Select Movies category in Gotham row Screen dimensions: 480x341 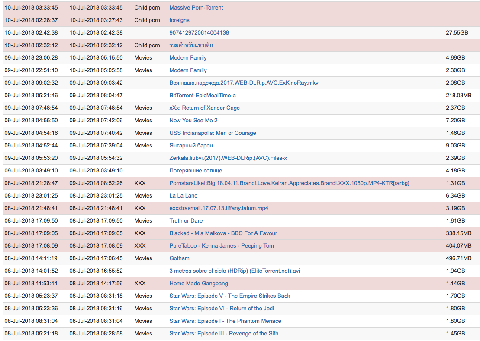pos(143,258)
